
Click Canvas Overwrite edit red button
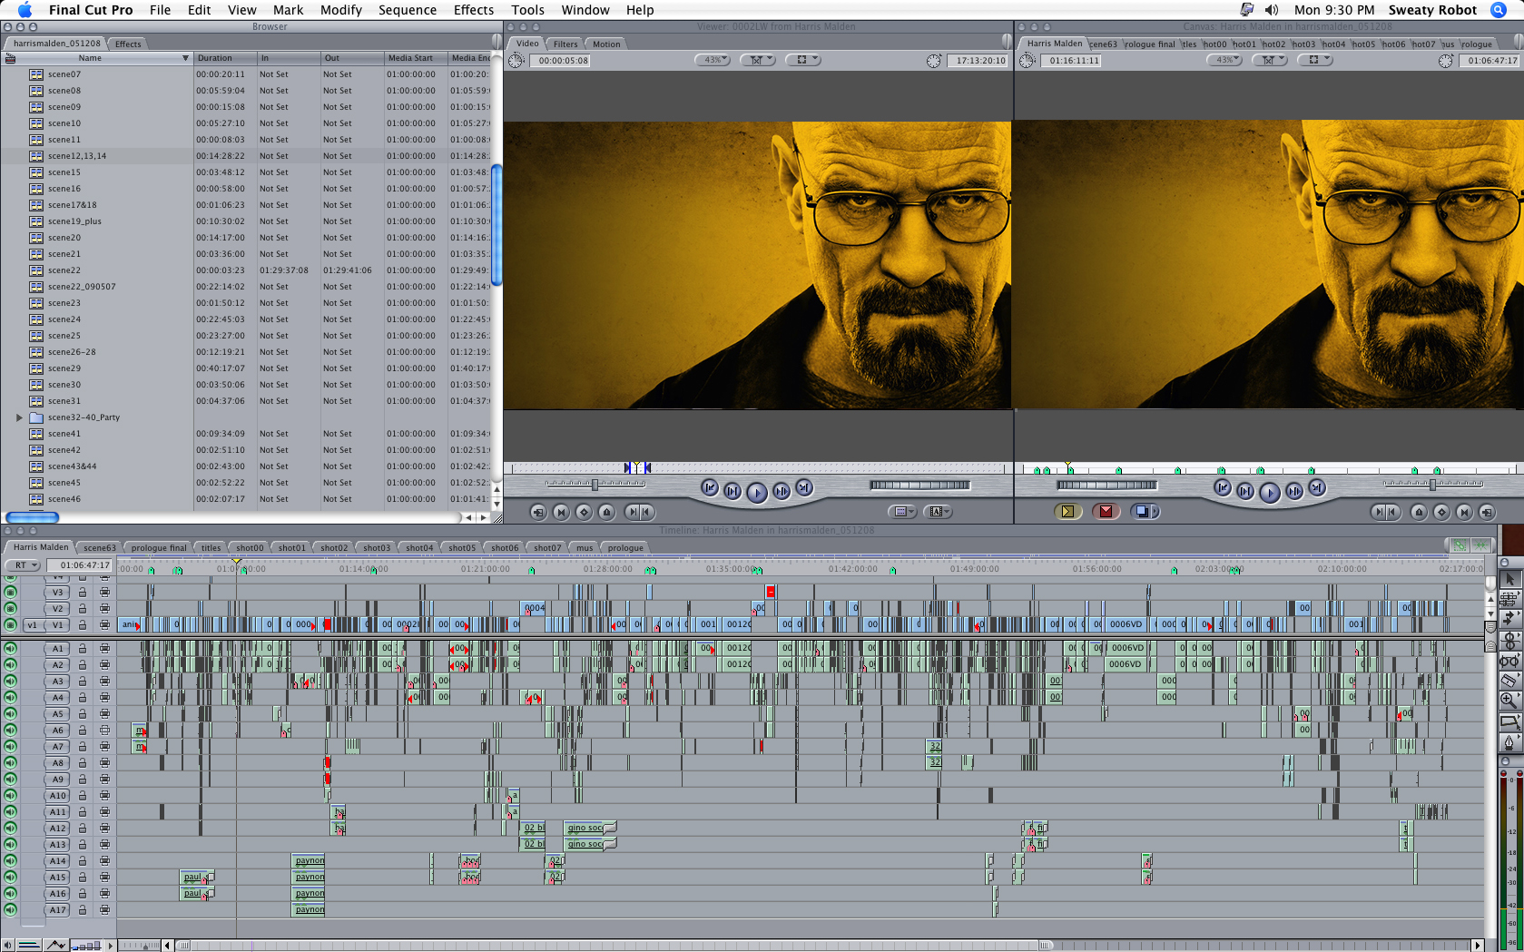coord(1106,512)
